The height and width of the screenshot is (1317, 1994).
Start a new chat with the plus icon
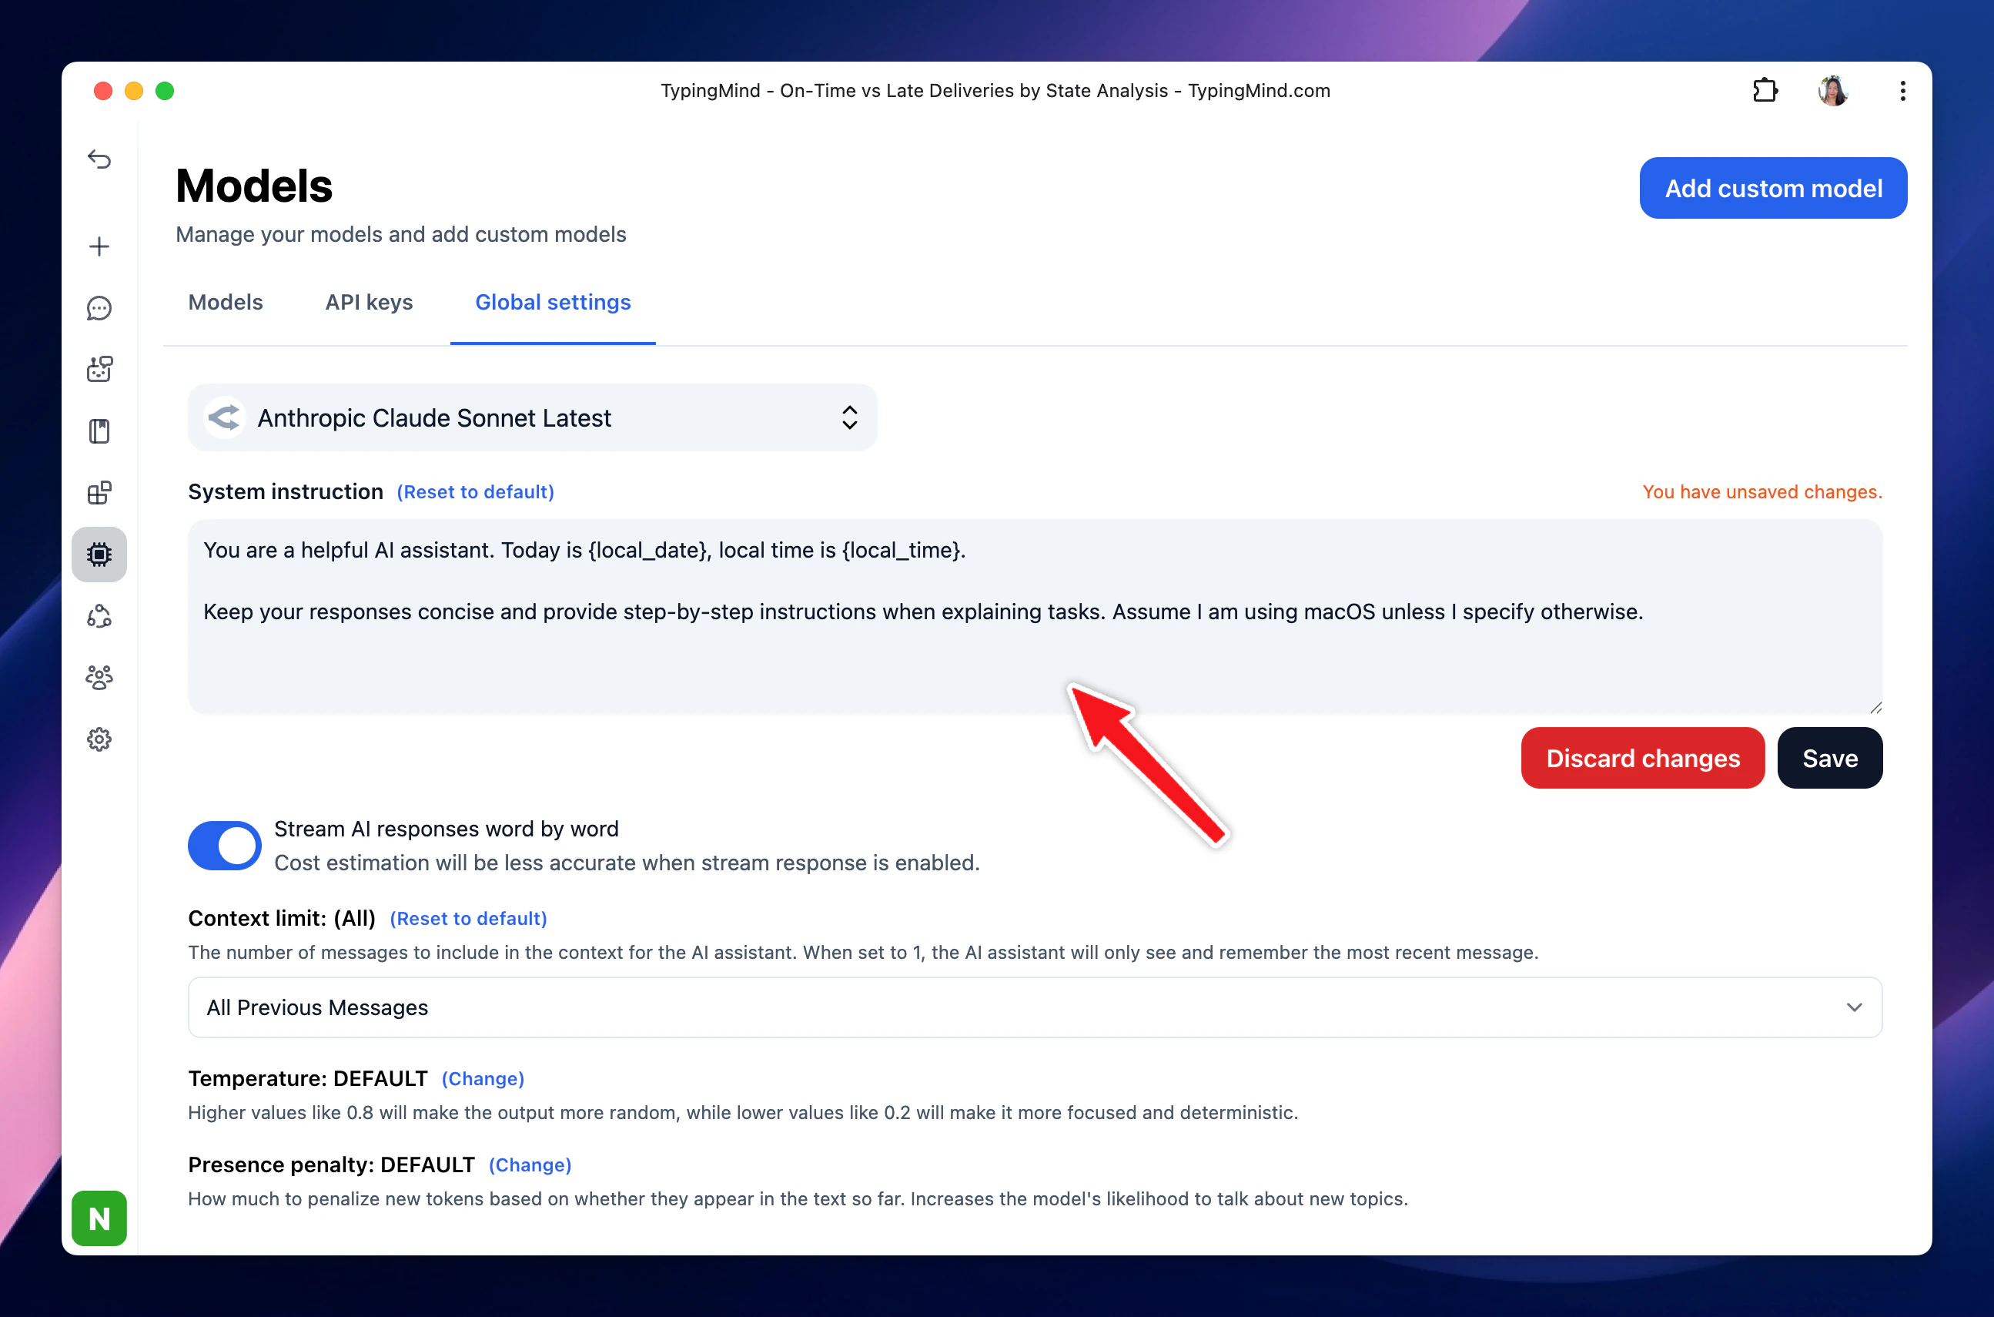pyautogui.click(x=99, y=246)
